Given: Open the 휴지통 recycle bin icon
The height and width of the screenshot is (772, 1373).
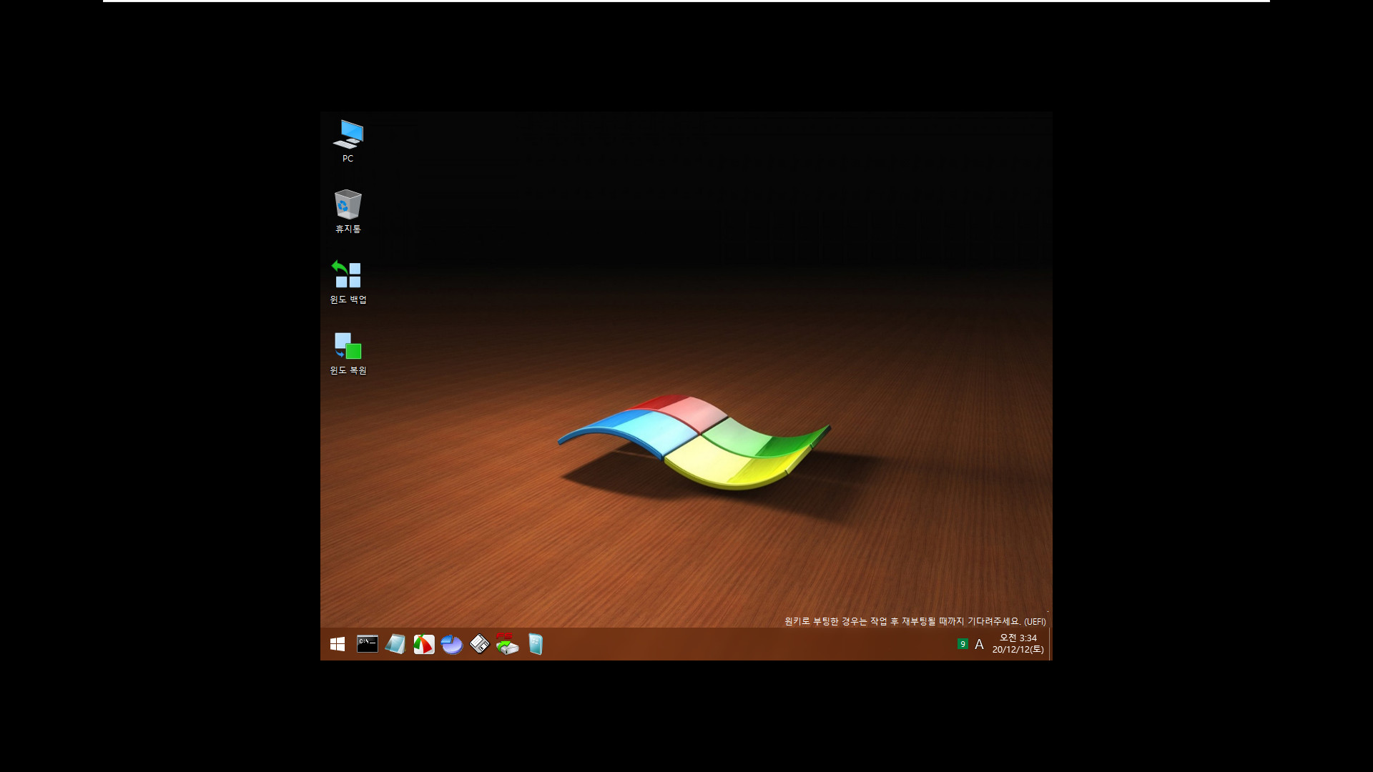Looking at the screenshot, I should click(348, 212).
